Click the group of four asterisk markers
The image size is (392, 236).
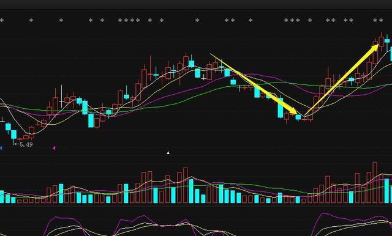click(129, 20)
